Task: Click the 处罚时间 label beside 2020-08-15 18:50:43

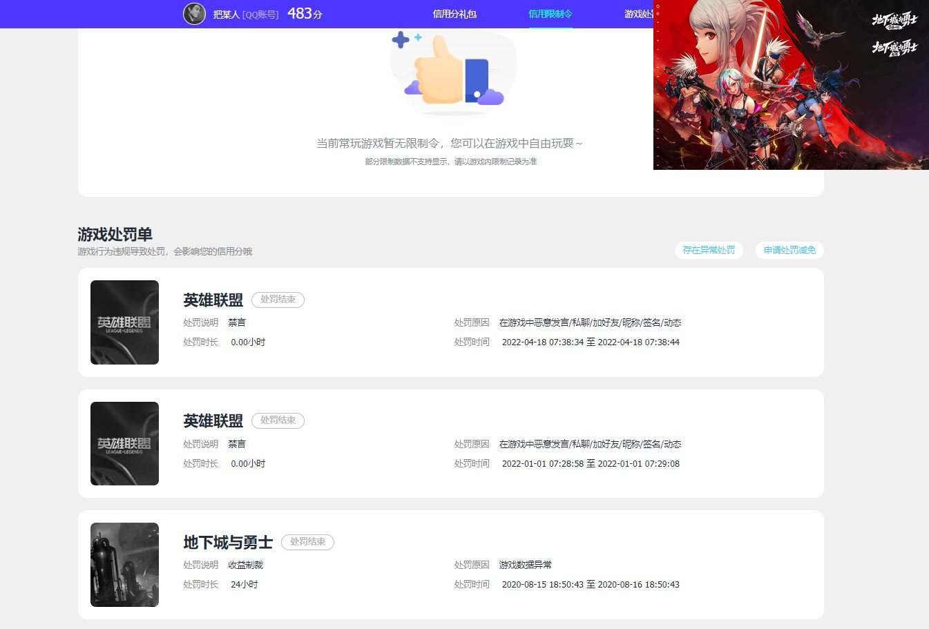Action: (472, 584)
